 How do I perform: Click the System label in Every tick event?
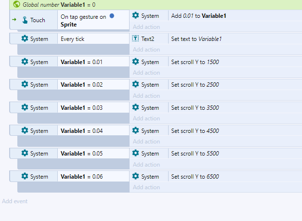(x=39, y=39)
